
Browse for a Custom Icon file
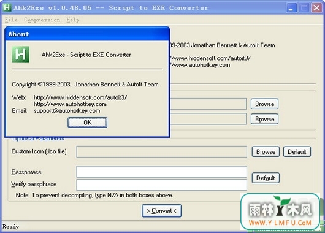[x=266, y=151]
